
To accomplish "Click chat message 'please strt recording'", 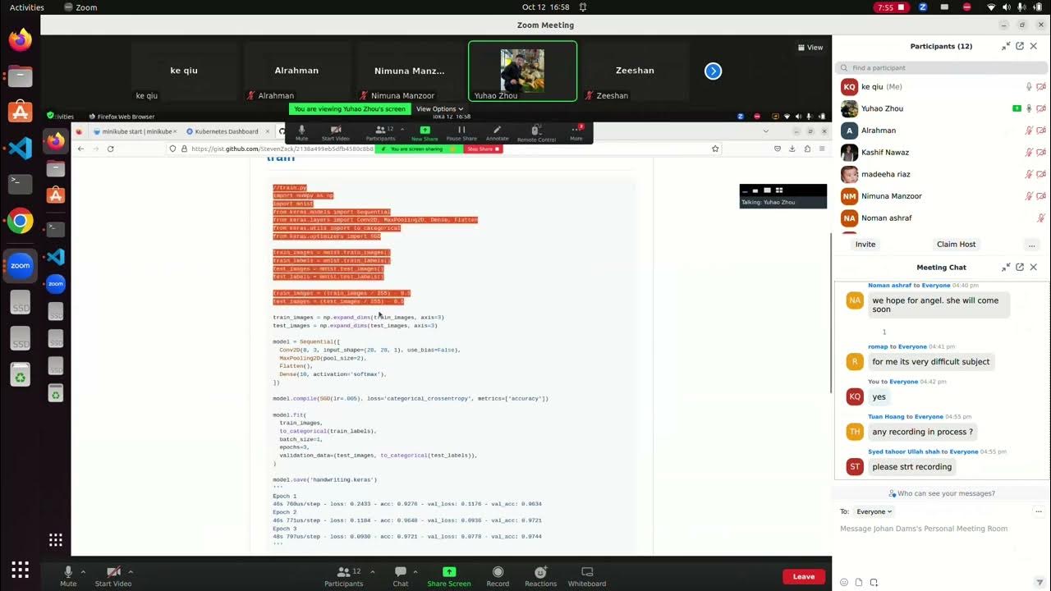I will pos(912,467).
